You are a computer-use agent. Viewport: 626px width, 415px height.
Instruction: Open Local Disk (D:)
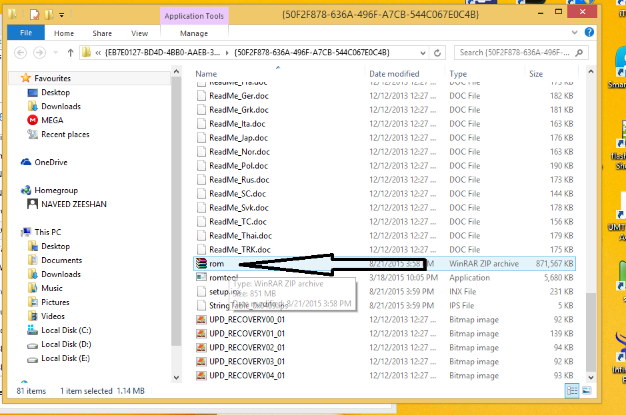point(66,344)
